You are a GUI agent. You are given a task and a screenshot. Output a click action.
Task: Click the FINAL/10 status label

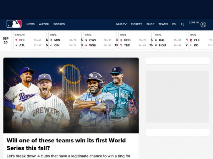click(20, 35)
